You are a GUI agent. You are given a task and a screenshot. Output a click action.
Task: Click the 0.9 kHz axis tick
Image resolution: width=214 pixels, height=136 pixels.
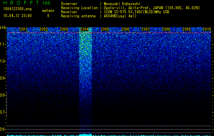point(3,78)
